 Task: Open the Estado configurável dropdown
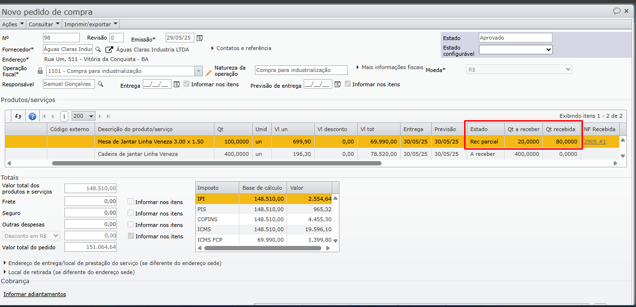[515, 50]
